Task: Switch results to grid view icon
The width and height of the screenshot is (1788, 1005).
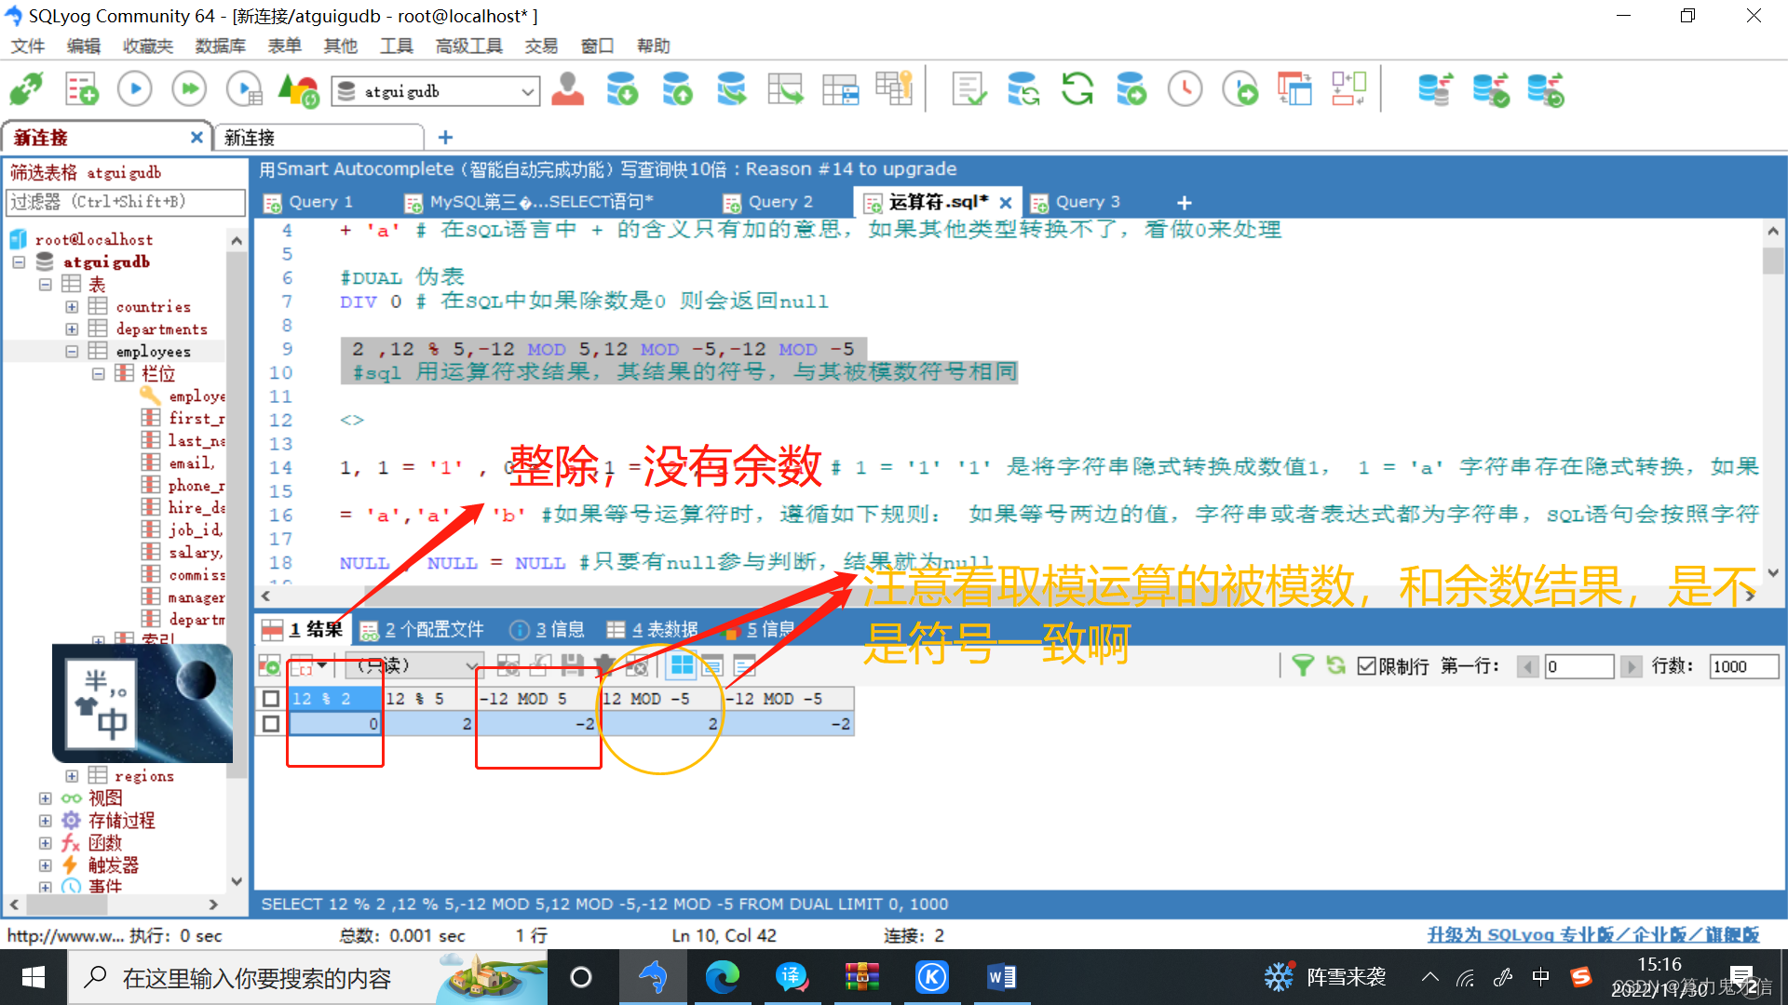Action: 682,665
